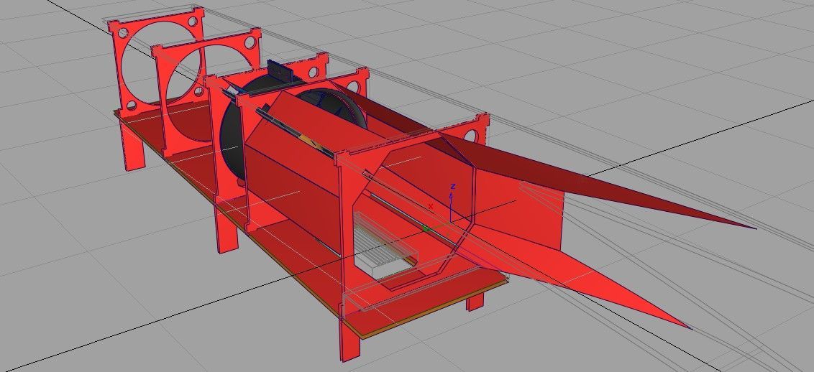Click top-right small hole of rearmost frame
The image size is (814, 372).
pos(194,23)
